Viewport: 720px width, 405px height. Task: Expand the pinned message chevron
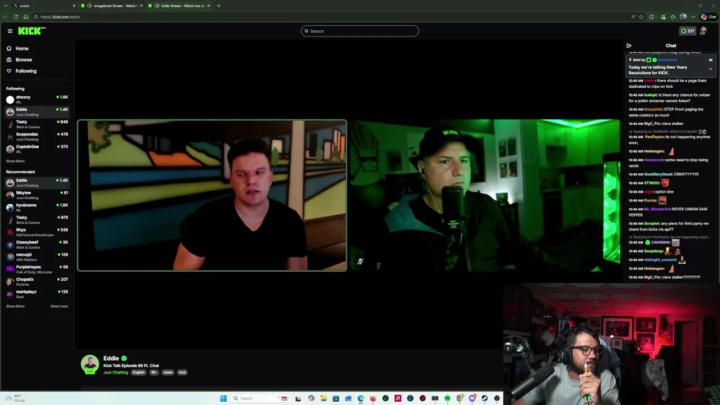(x=710, y=69)
